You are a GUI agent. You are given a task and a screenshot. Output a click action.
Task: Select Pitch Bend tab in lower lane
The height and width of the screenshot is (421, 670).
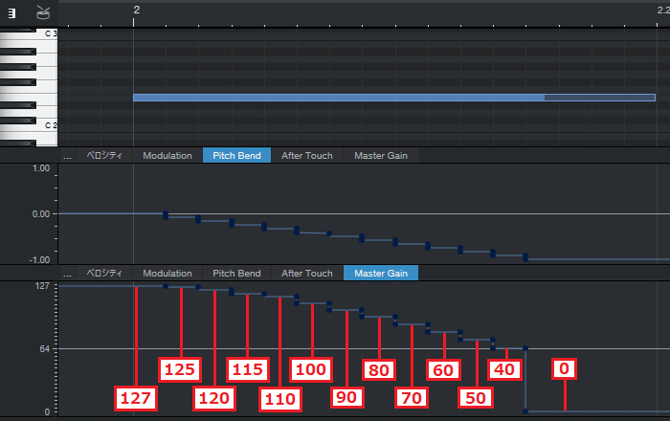[236, 273]
